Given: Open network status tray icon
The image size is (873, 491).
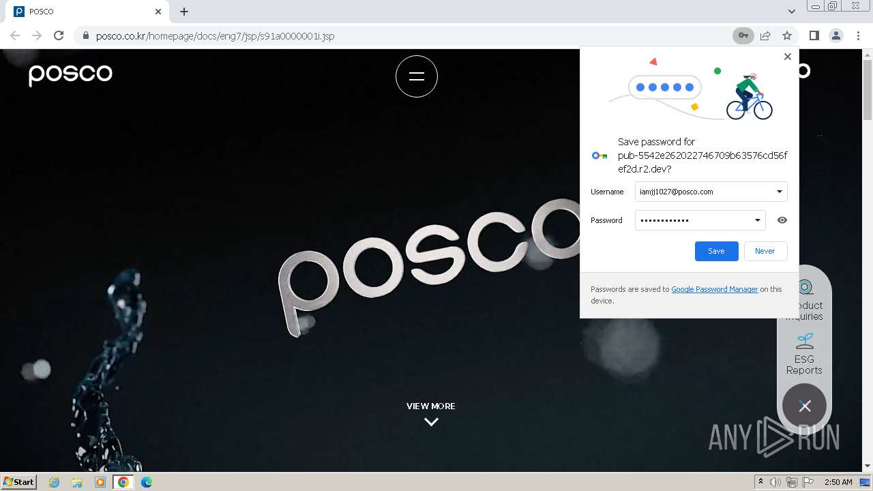Looking at the screenshot, I should pos(792,482).
